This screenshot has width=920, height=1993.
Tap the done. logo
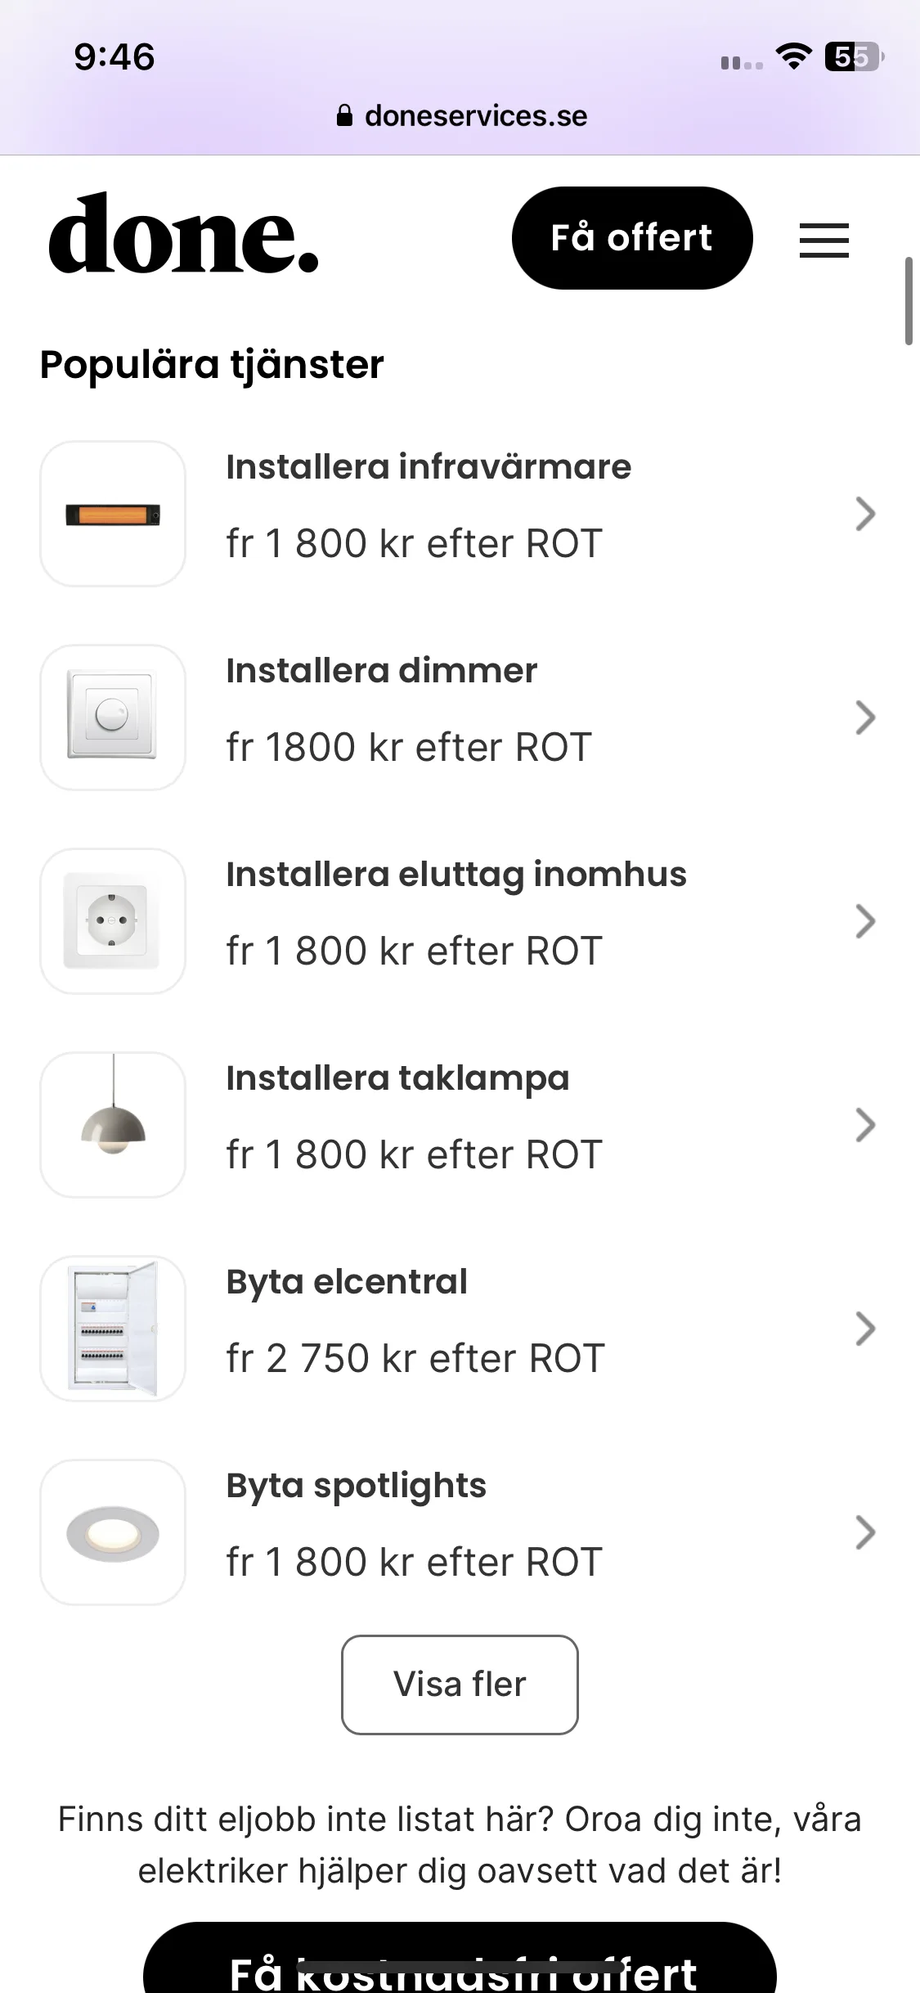184,234
